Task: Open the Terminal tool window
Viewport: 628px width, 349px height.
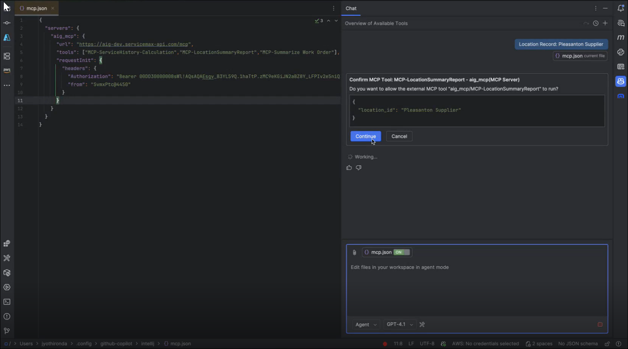Action: point(7,302)
